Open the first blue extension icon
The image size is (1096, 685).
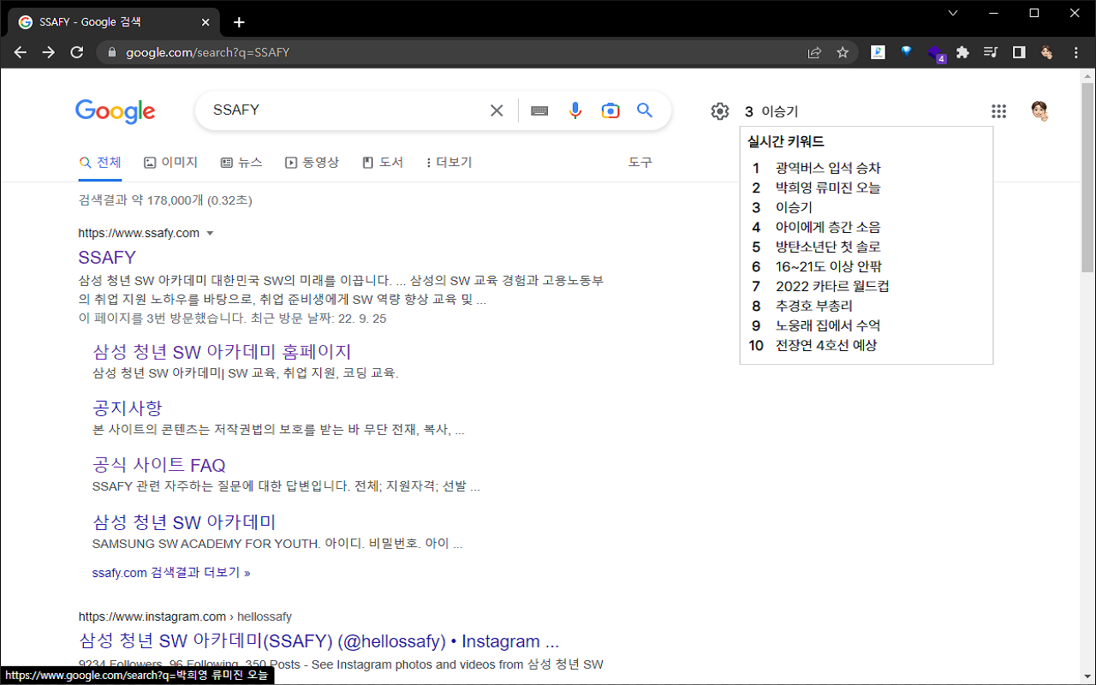point(878,52)
